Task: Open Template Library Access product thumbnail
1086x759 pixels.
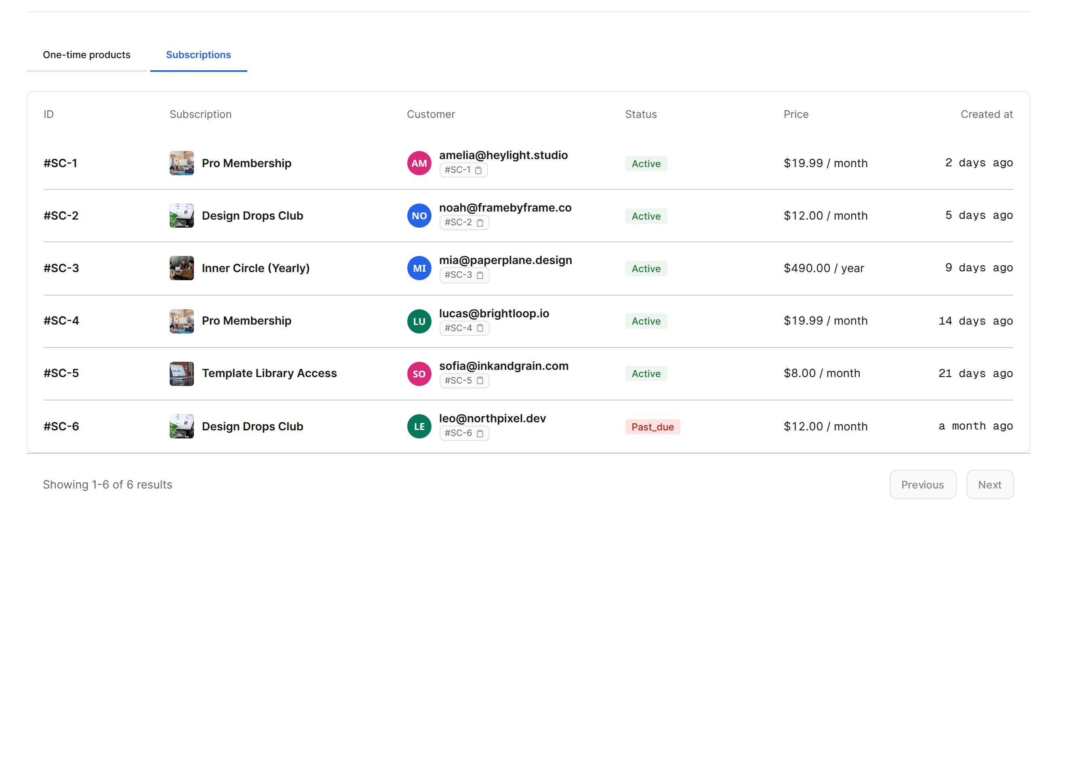Action: click(182, 374)
